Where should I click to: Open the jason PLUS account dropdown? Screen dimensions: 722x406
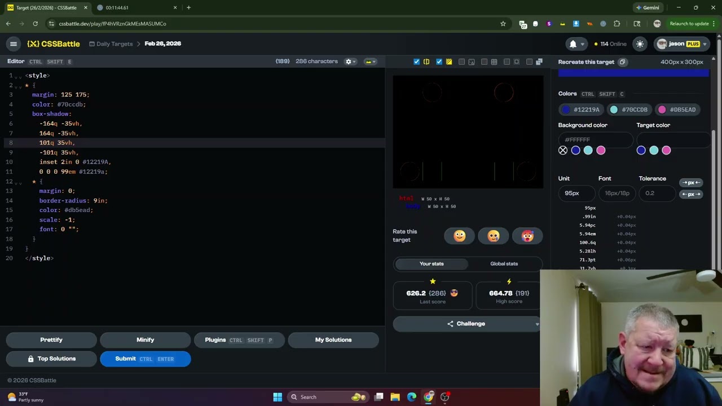click(x=682, y=43)
